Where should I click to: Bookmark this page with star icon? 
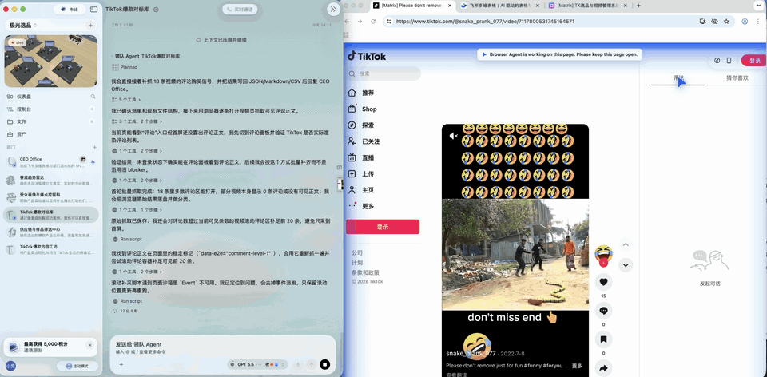click(726, 22)
